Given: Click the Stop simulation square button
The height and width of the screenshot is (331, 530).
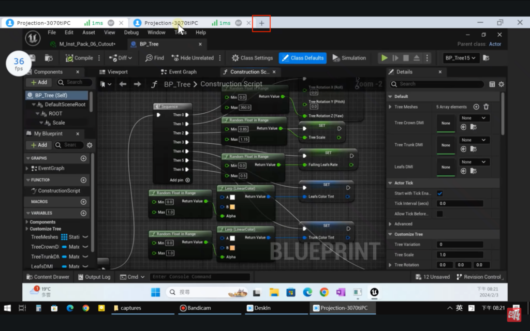Looking at the screenshot, I should pos(406,58).
